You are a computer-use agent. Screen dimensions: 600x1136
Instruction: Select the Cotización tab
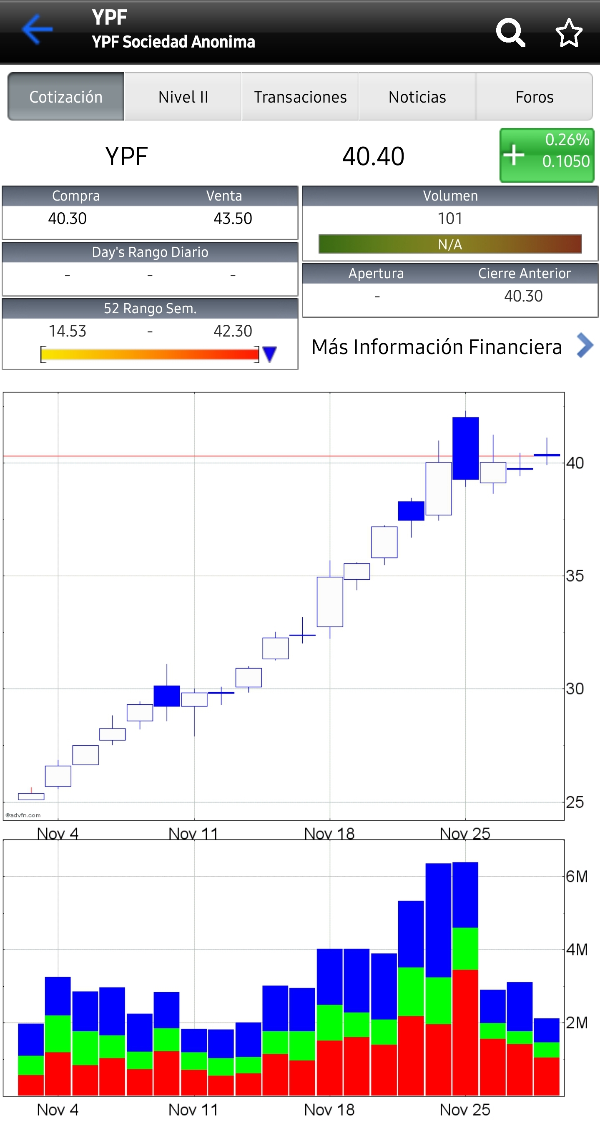66,97
